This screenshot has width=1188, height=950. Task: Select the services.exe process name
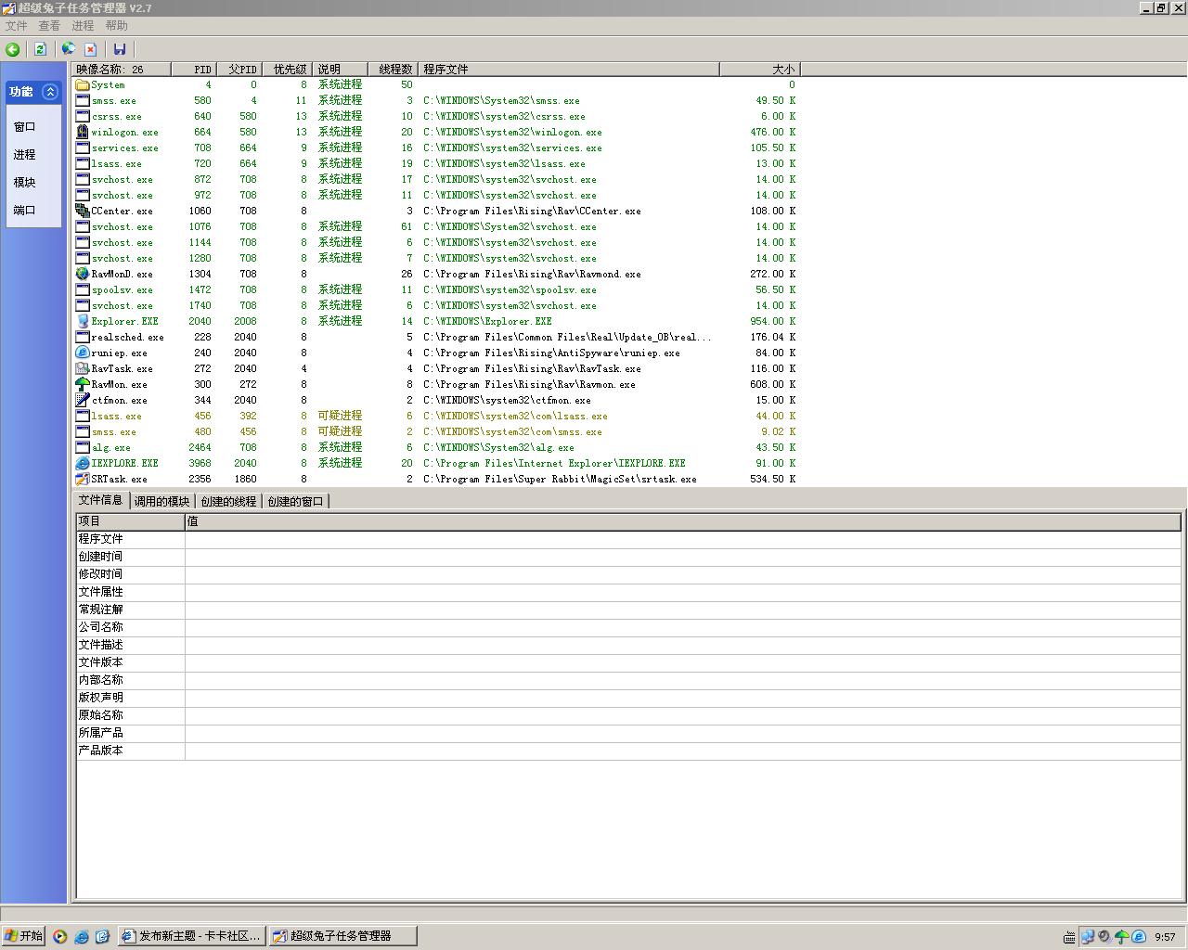125,148
